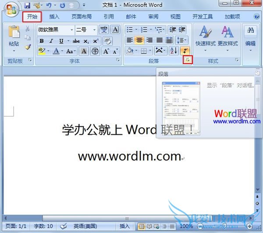
Task: Zoom out with the minus button
Action: coord(200,226)
